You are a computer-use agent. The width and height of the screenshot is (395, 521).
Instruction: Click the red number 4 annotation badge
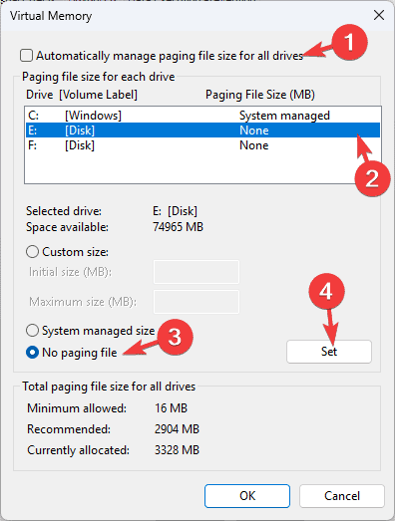pyautogui.click(x=326, y=292)
